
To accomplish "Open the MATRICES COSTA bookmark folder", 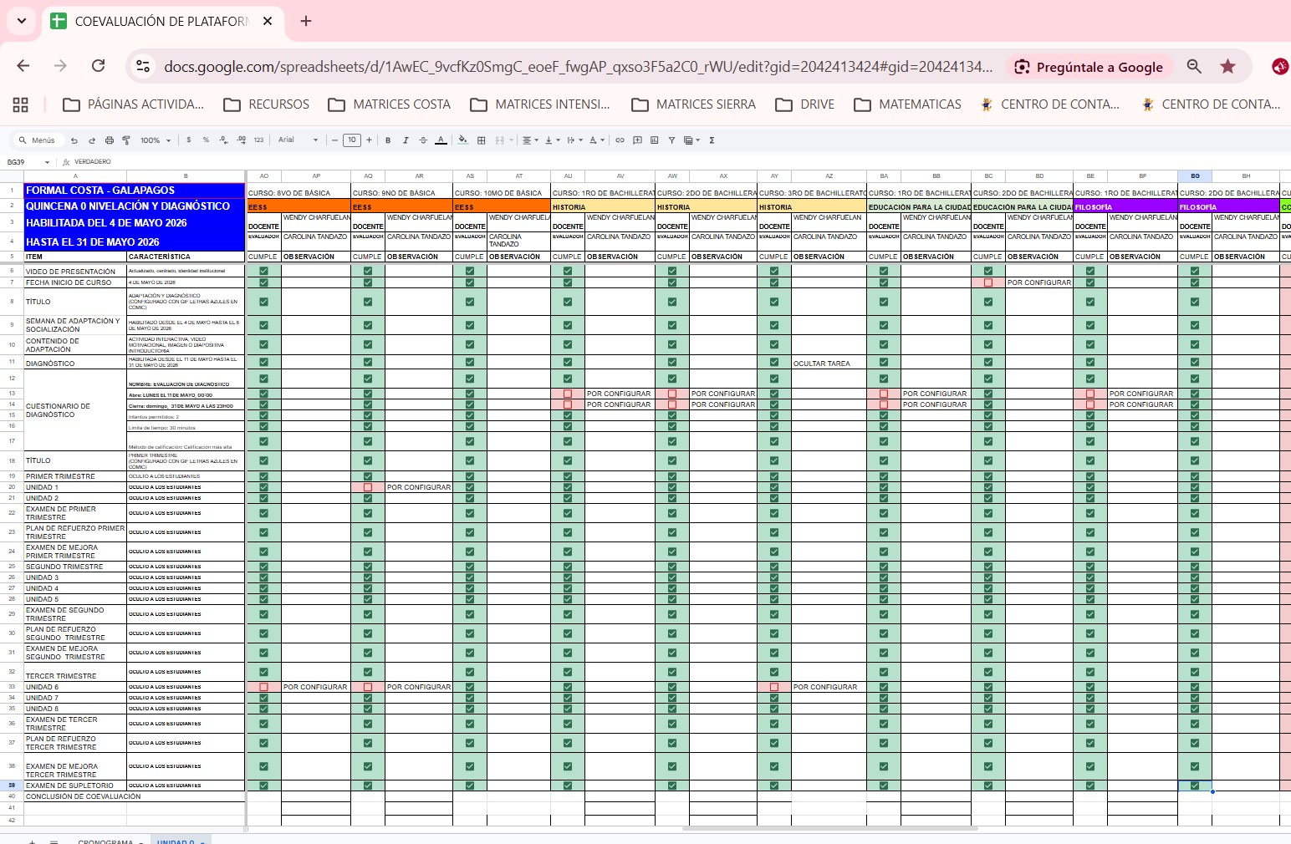I will point(390,104).
